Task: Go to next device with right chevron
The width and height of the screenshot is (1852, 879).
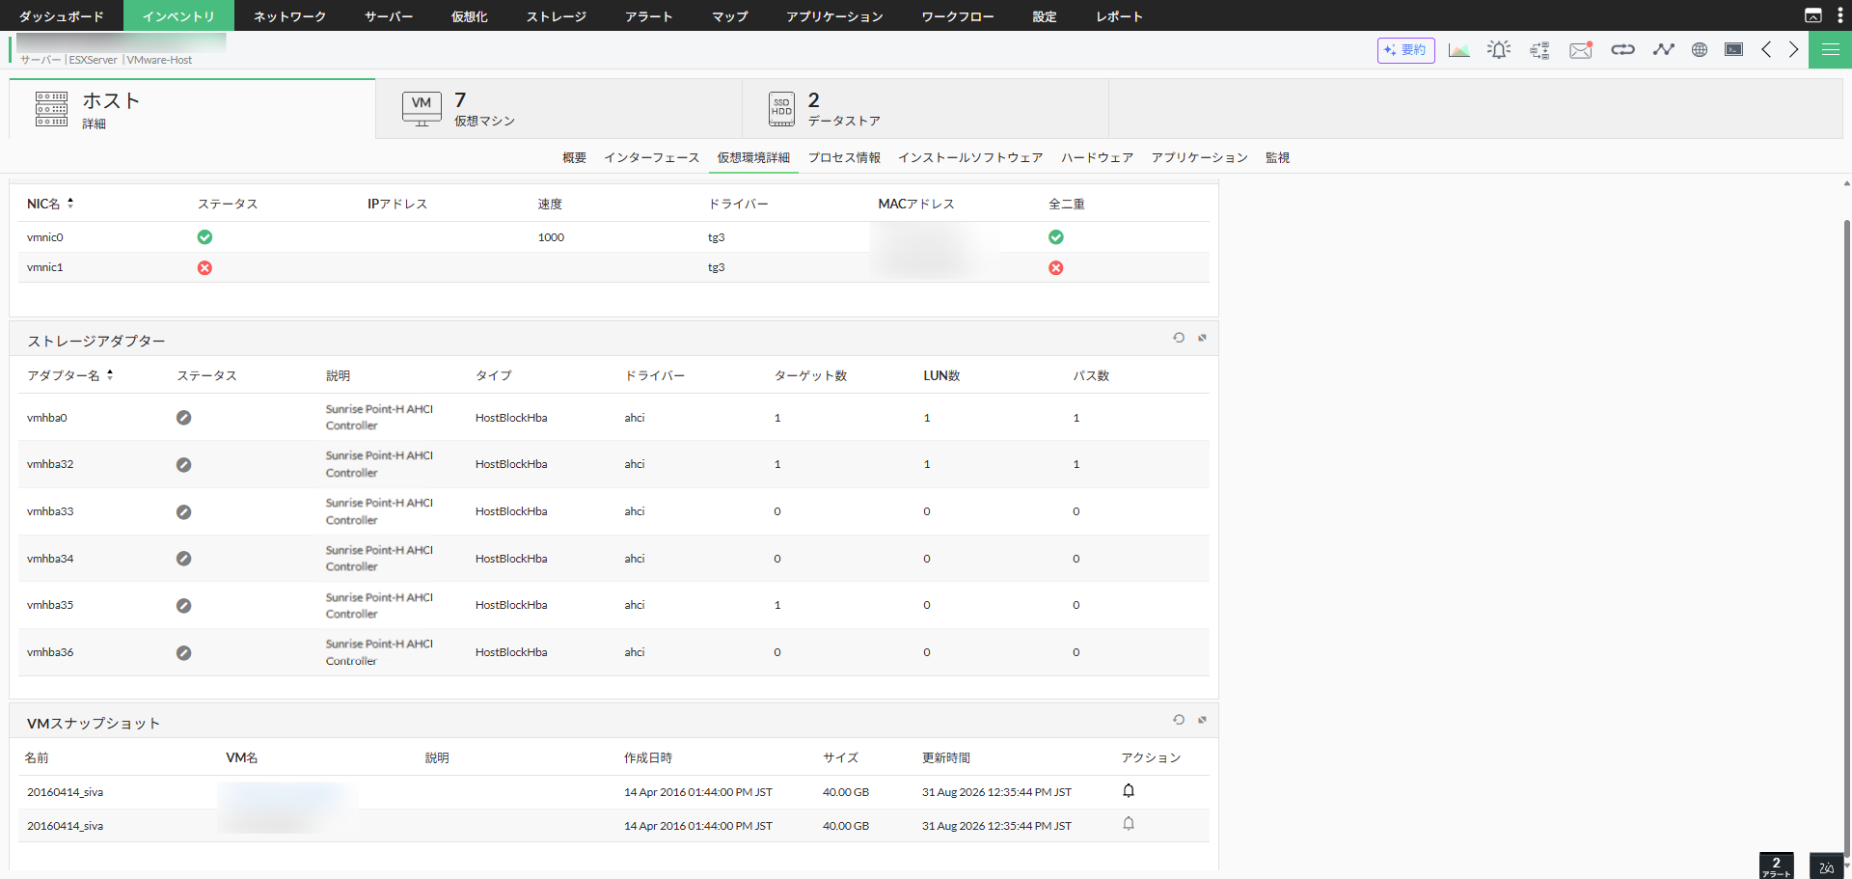Action: coord(1793,49)
